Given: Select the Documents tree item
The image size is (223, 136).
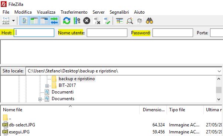Looking at the screenshot, I should coord(63,99).
